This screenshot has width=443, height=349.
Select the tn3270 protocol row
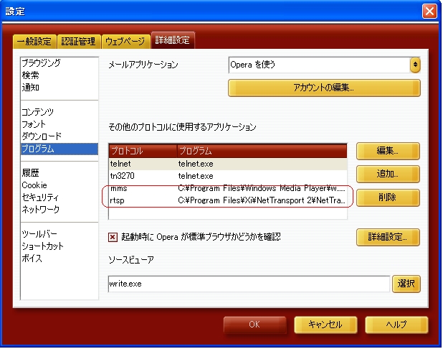[x=228, y=176]
